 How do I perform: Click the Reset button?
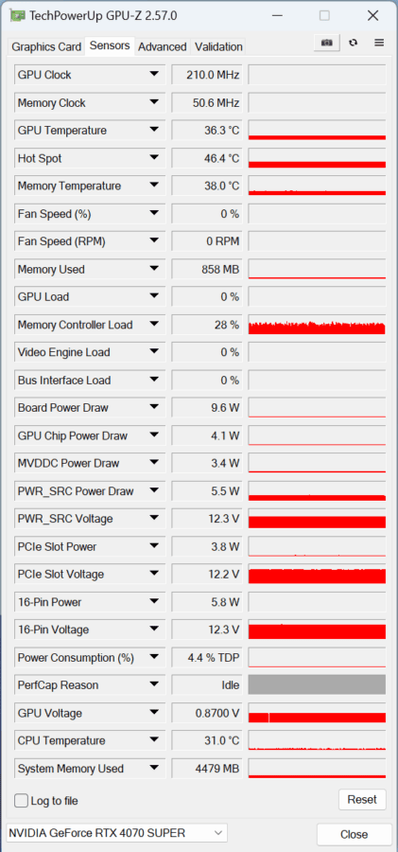click(x=362, y=800)
